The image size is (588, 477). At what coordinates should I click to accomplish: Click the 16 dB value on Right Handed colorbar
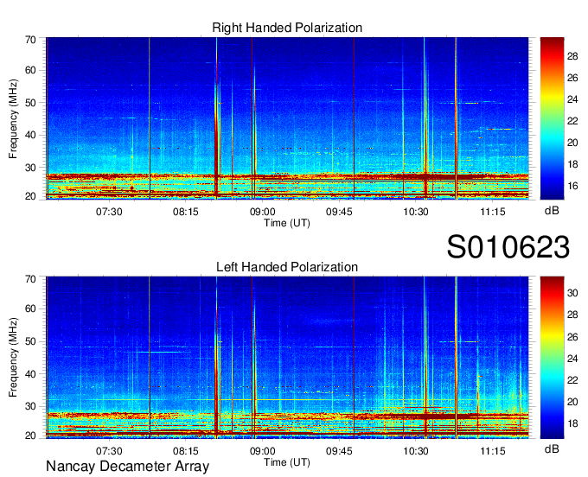[572, 186]
